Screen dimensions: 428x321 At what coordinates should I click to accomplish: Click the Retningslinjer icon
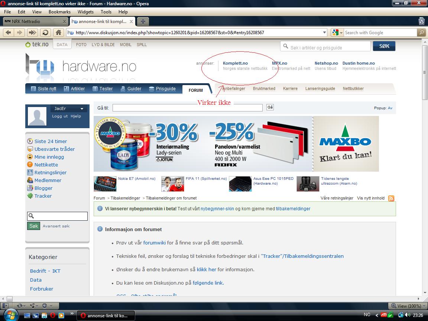[30, 172]
